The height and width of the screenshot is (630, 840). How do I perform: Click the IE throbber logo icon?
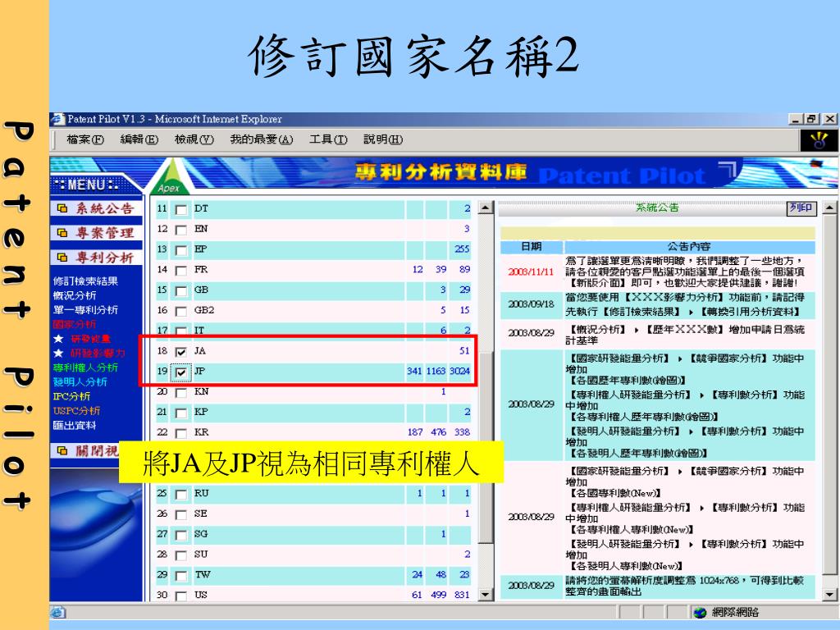pos(819,140)
